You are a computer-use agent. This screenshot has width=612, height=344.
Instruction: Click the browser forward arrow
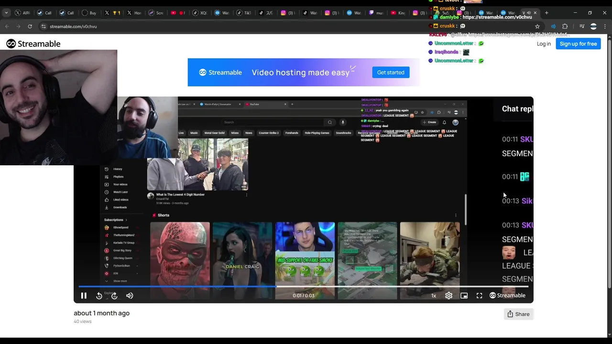[x=18, y=26]
